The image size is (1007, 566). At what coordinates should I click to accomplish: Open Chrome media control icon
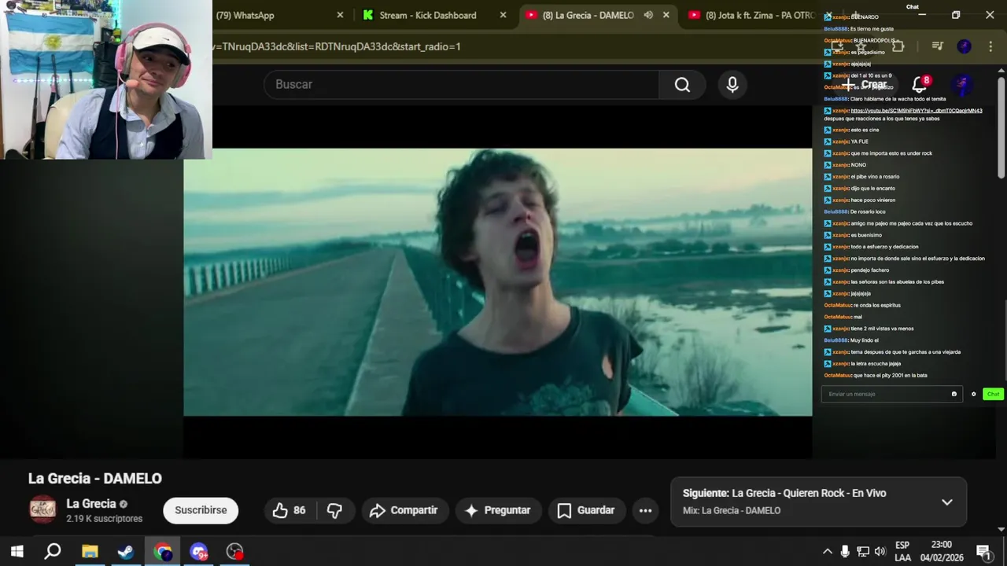937,46
